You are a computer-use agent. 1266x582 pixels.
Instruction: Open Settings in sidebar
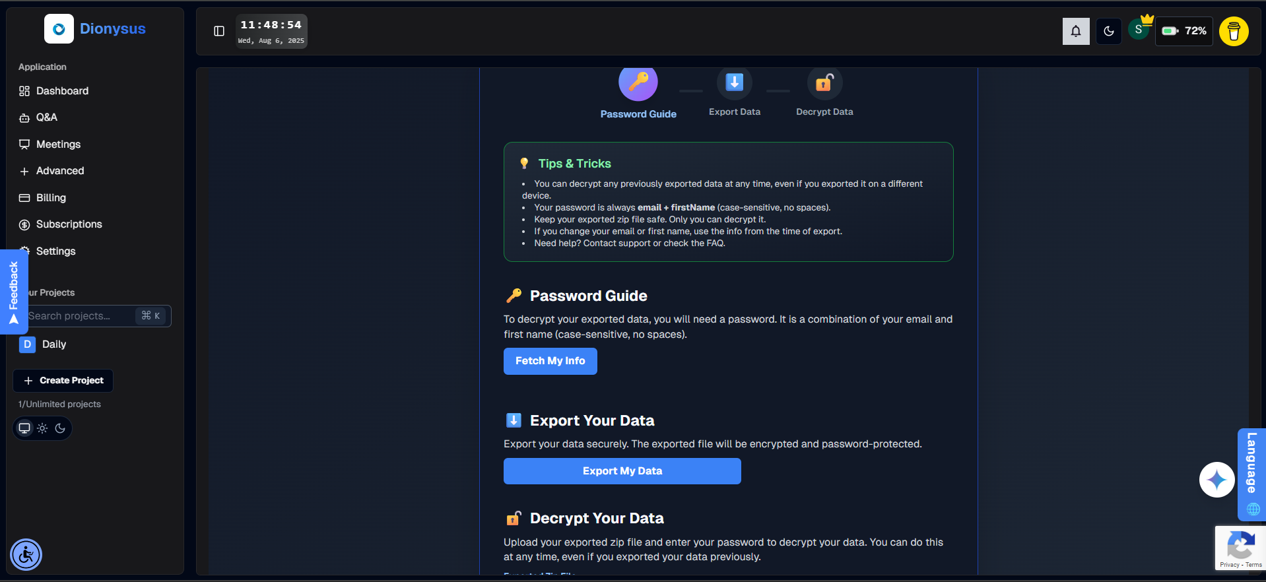(55, 251)
